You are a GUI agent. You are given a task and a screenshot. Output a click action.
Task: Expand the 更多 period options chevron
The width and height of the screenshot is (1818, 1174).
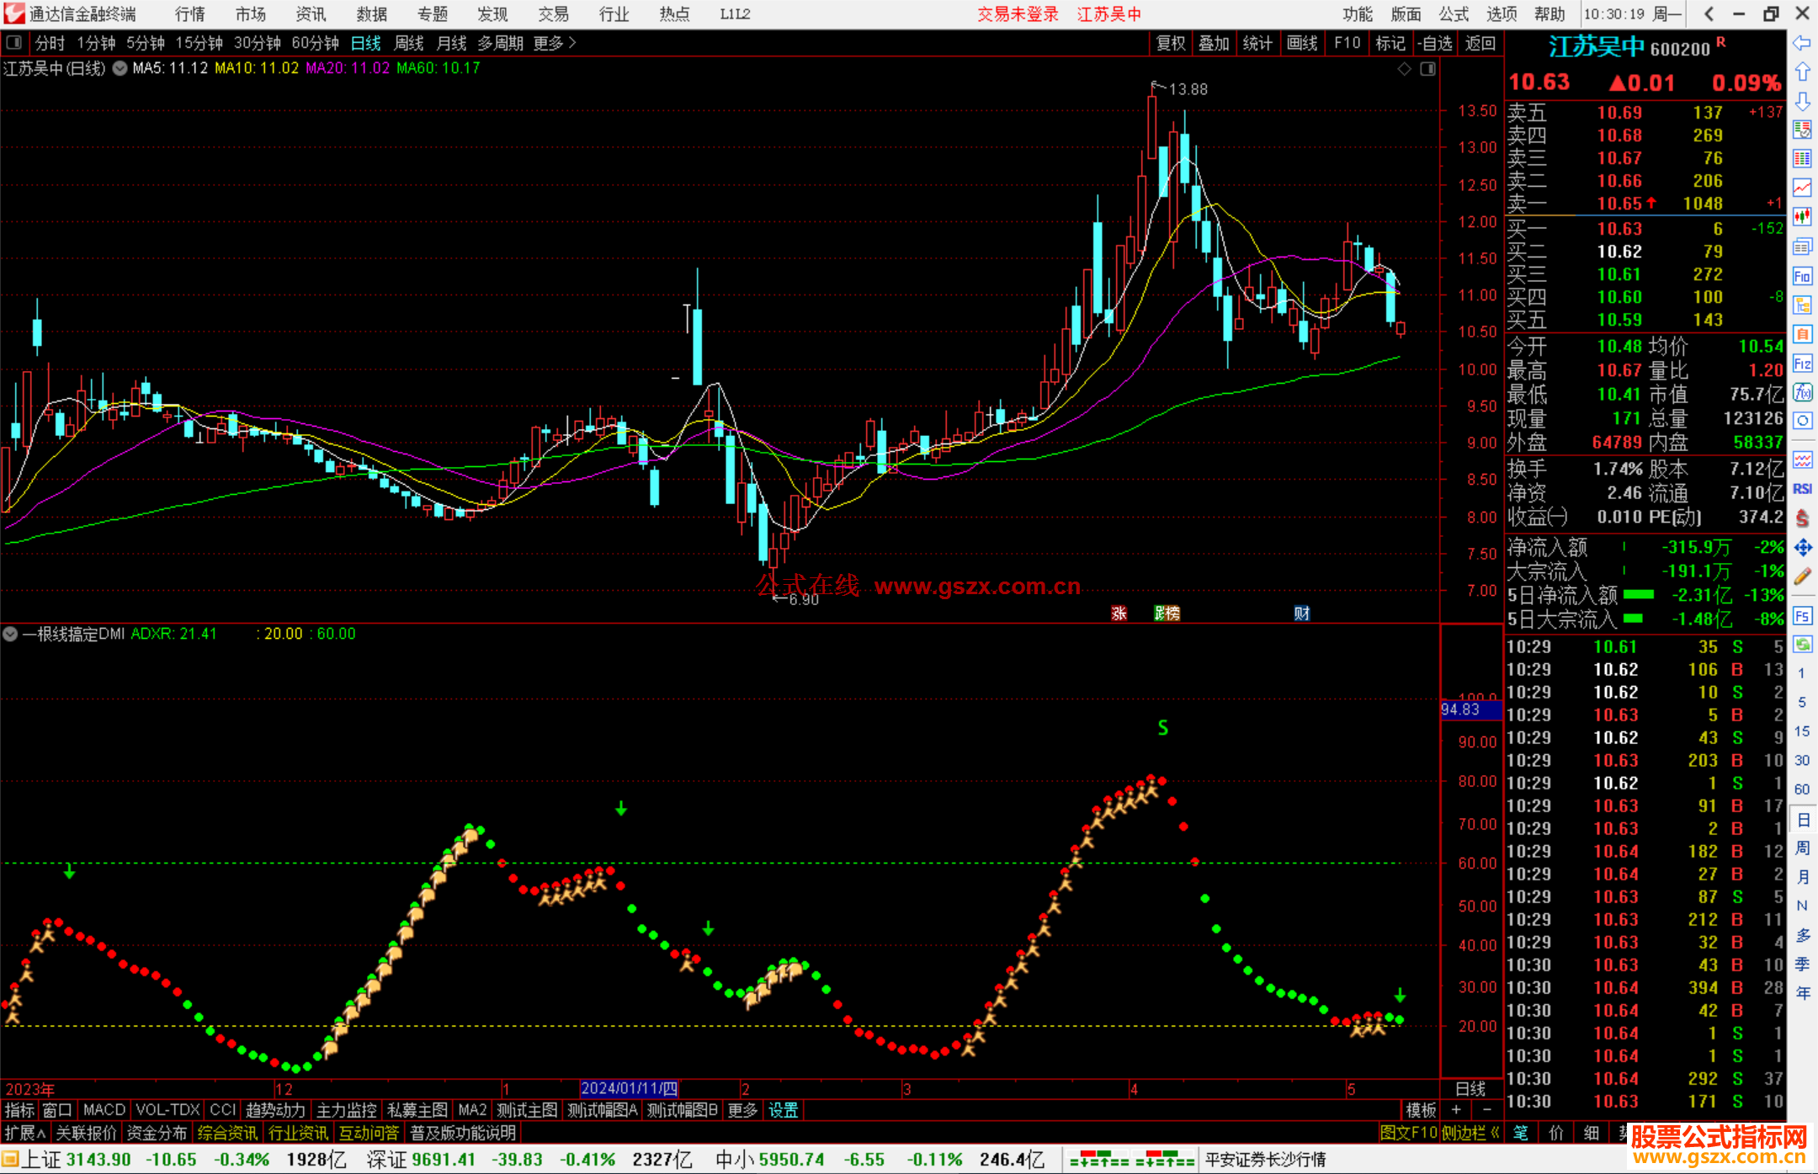click(x=573, y=43)
